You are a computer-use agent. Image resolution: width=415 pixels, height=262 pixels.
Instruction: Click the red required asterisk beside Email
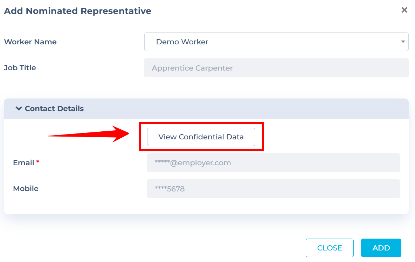pyautogui.click(x=38, y=161)
